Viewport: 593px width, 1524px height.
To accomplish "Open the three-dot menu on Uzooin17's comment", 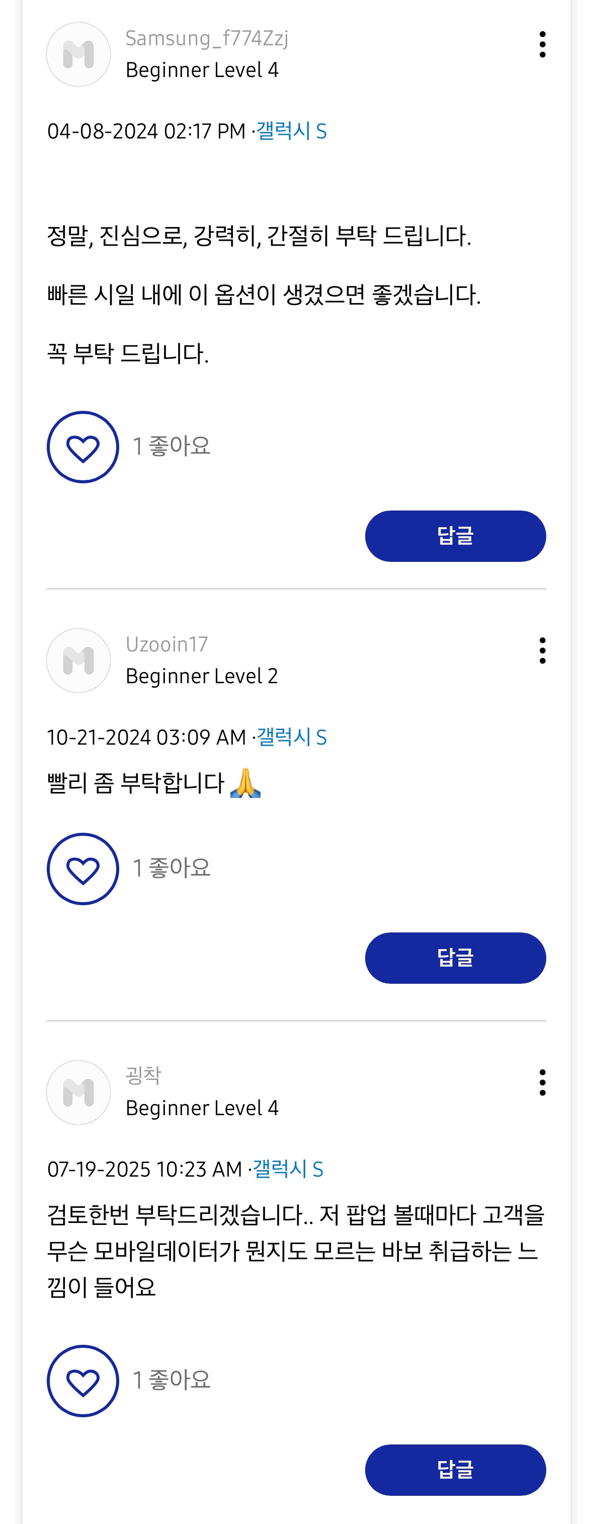I will 542,651.
